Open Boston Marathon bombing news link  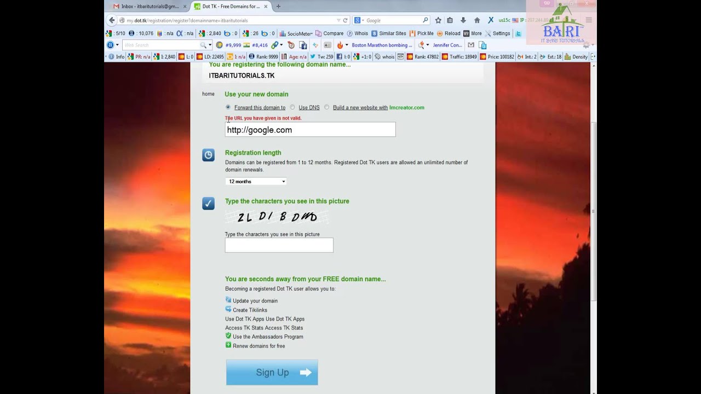point(382,45)
